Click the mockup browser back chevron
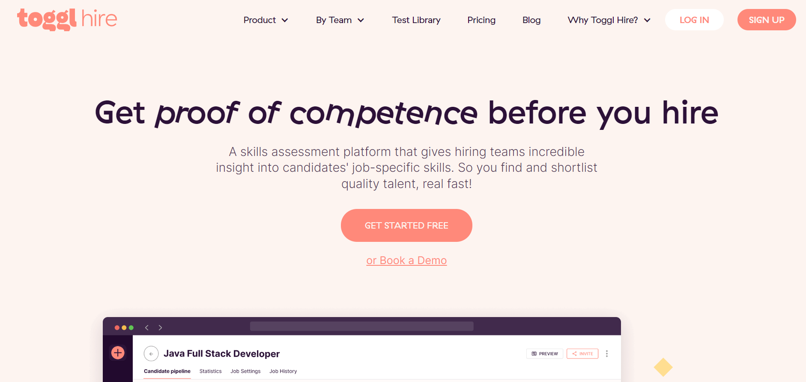 tap(147, 328)
